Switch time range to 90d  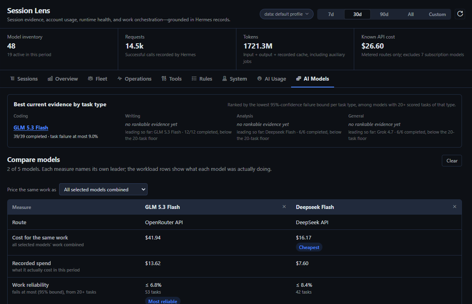(x=384, y=14)
